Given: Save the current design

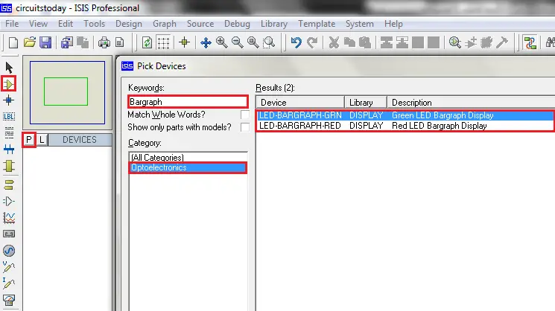Looking at the screenshot, I should coord(45,42).
